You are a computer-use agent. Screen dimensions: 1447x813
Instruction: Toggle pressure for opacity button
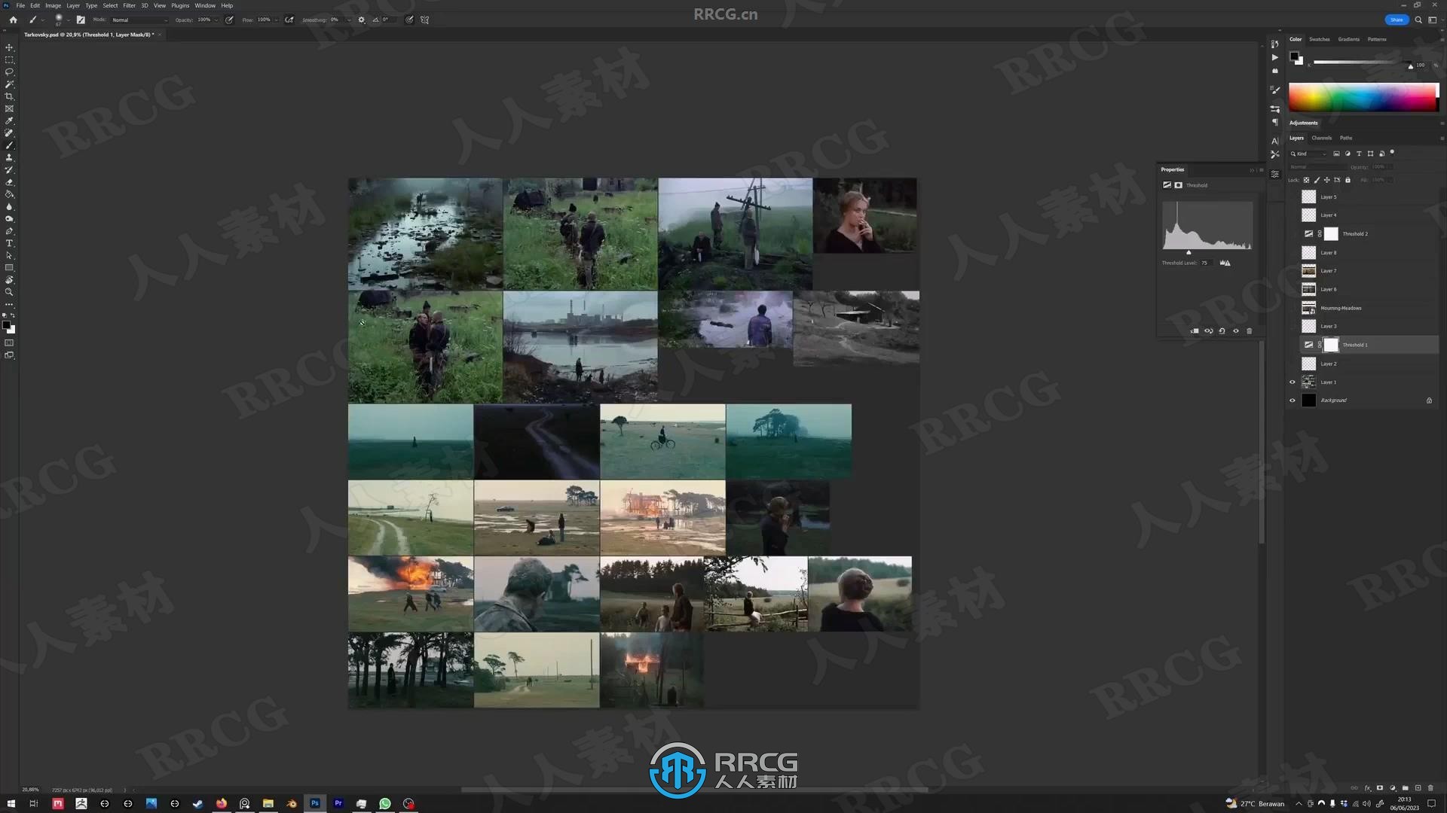[229, 20]
